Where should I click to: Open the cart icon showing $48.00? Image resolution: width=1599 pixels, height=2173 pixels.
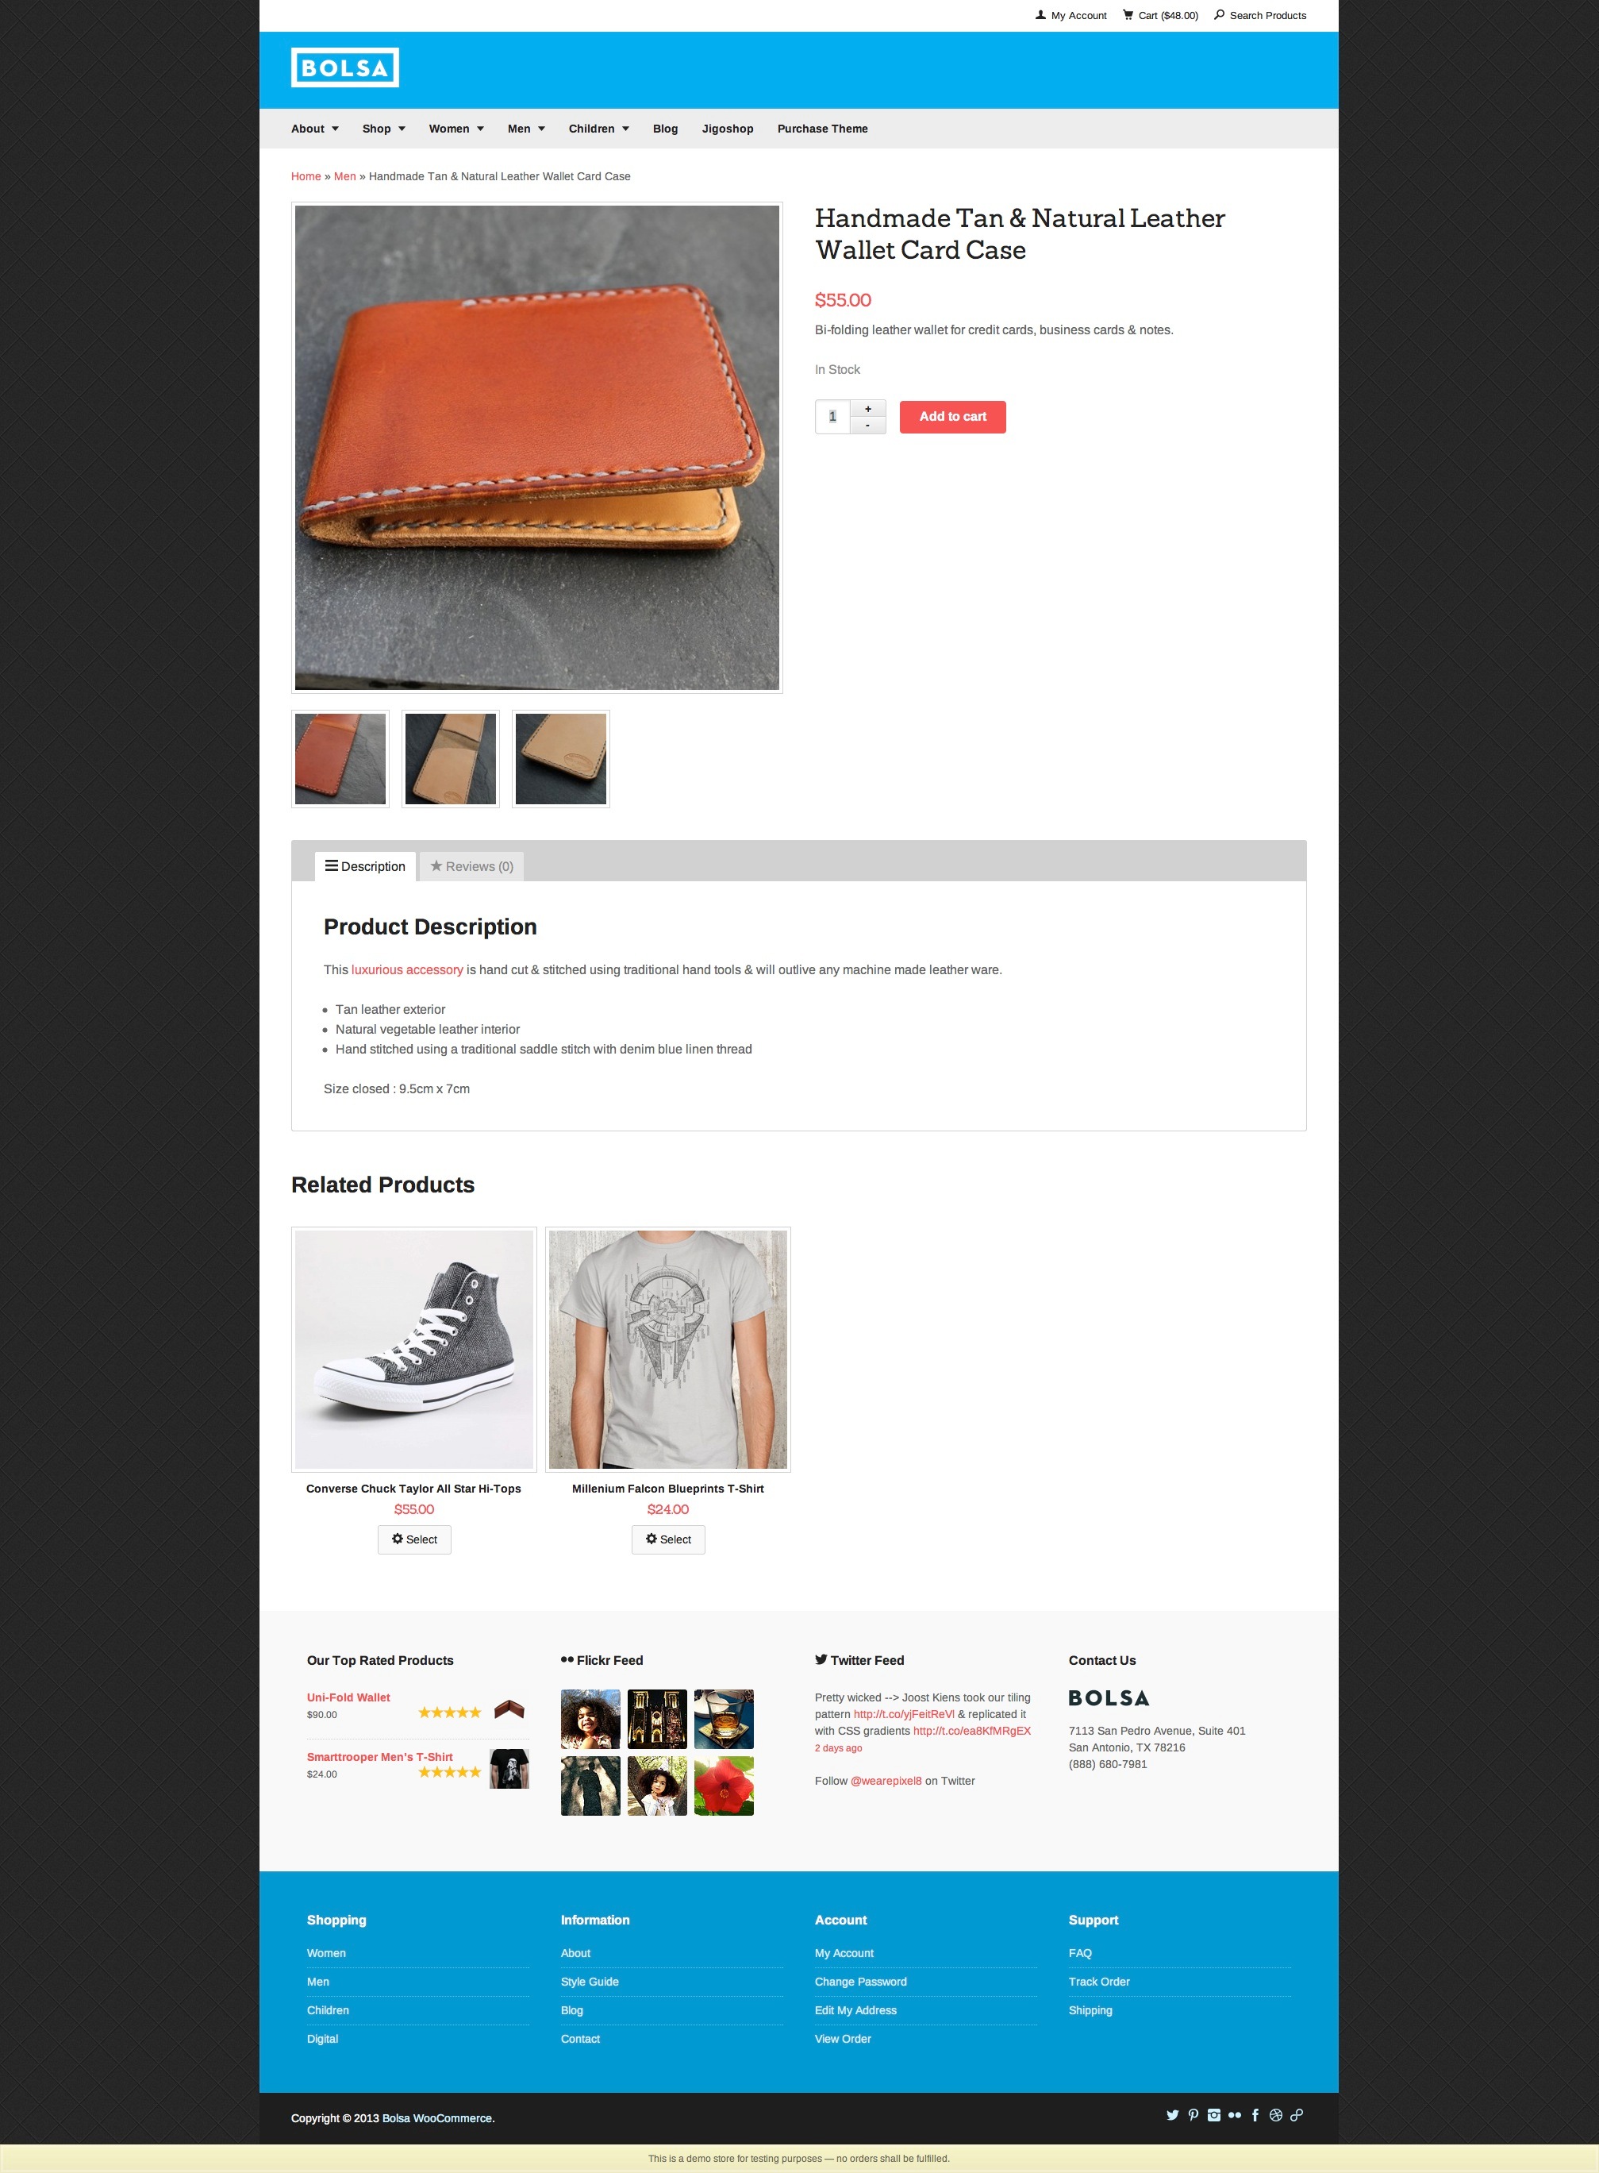[1159, 16]
